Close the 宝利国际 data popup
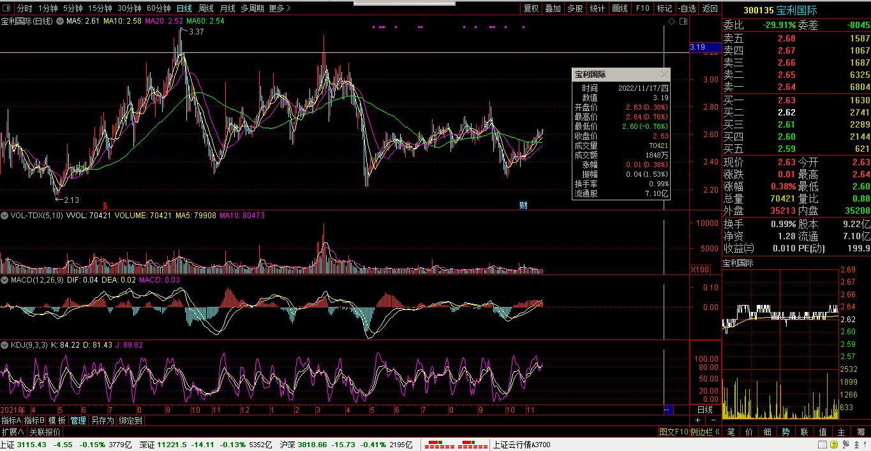This screenshot has height=451, width=871. pyautogui.click(x=664, y=75)
